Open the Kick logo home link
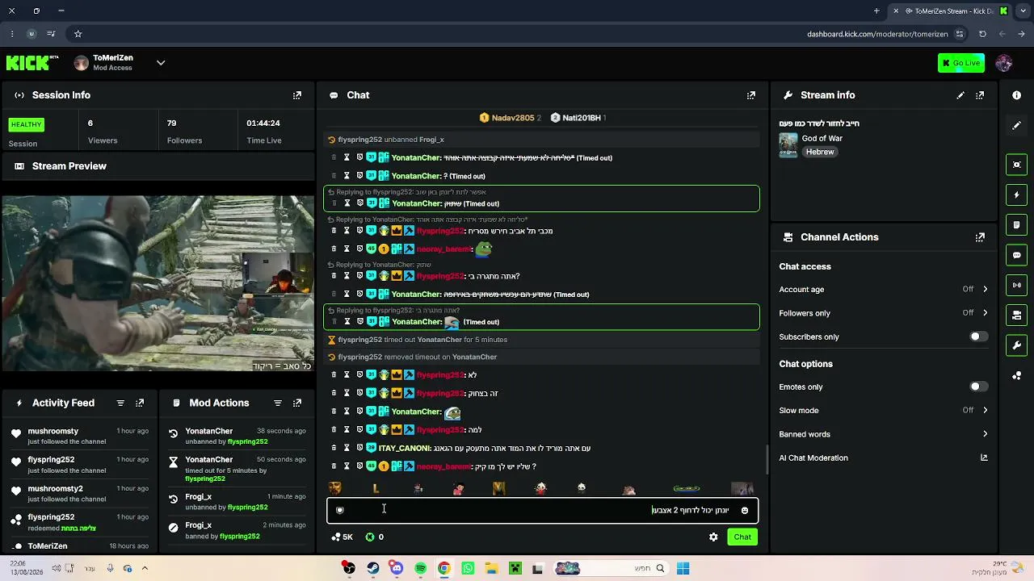Image resolution: width=1034 pixels, height=581 pixels. pyautogui.click(x=32, y=63)
